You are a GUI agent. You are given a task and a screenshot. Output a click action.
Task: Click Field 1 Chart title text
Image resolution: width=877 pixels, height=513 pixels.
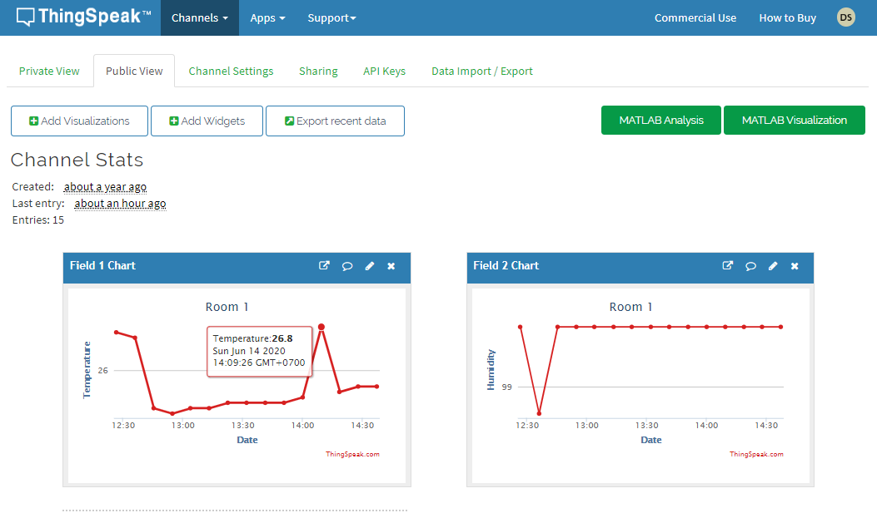(103, 266)
